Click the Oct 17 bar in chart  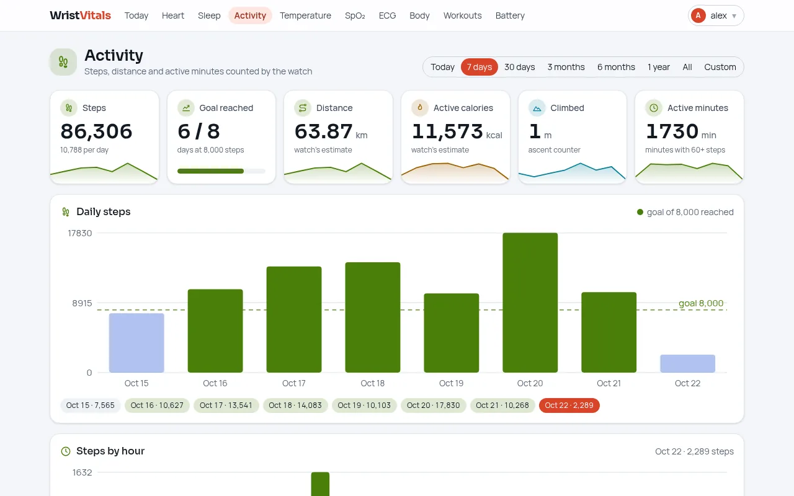click(294, 319)
